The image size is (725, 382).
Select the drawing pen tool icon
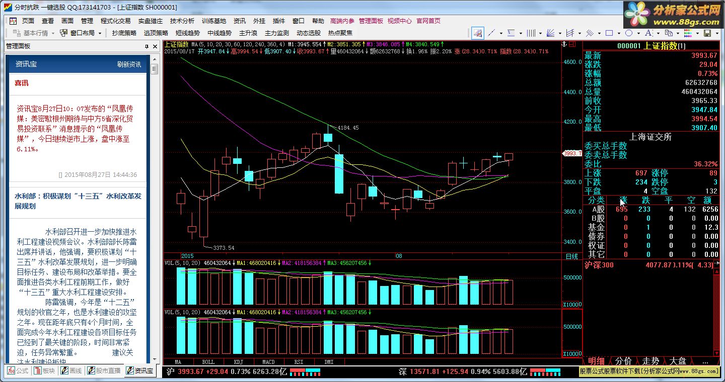pos(478,33)
